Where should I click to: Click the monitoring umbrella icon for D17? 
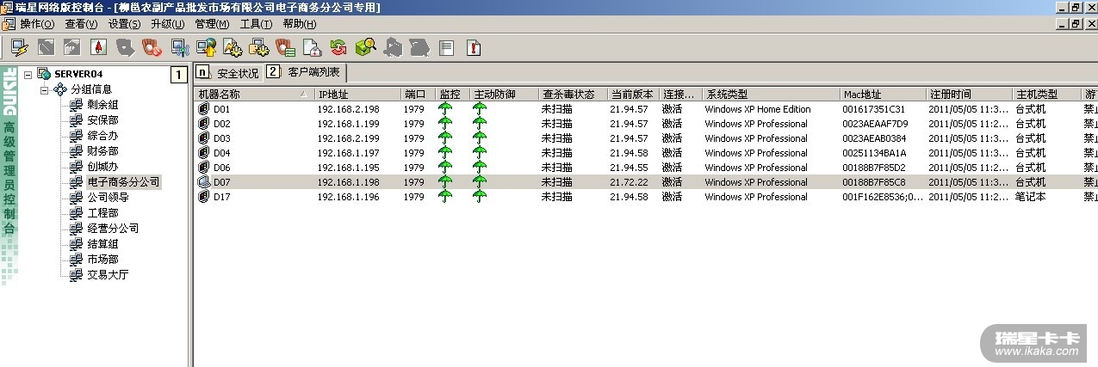pos(445,197)
